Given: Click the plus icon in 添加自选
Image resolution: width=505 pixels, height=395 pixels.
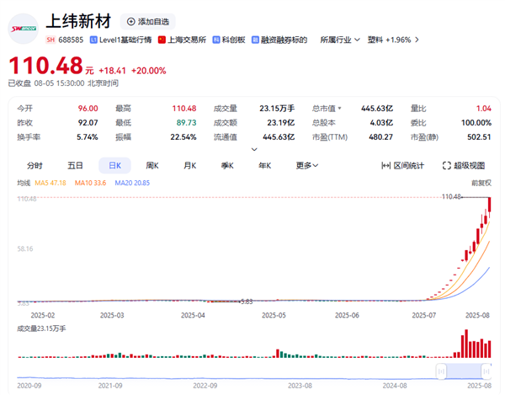Looking at the screenshot, I should pyautogui.click(x=129, y=21).
